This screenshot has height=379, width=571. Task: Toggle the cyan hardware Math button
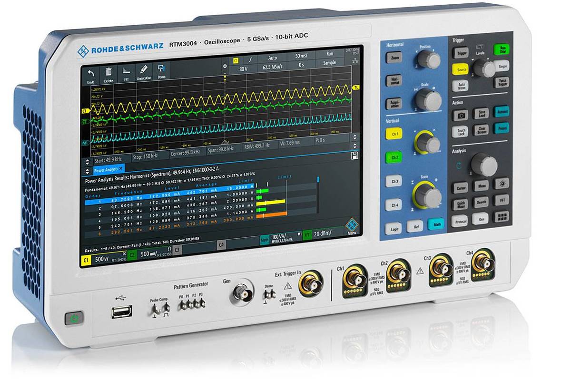[x=435, y=224]
